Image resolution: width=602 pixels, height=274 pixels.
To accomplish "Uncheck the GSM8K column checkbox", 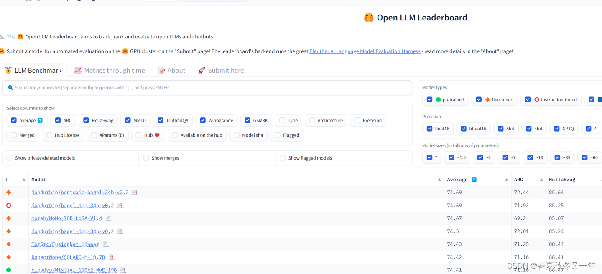I will [x=247, y=120].
